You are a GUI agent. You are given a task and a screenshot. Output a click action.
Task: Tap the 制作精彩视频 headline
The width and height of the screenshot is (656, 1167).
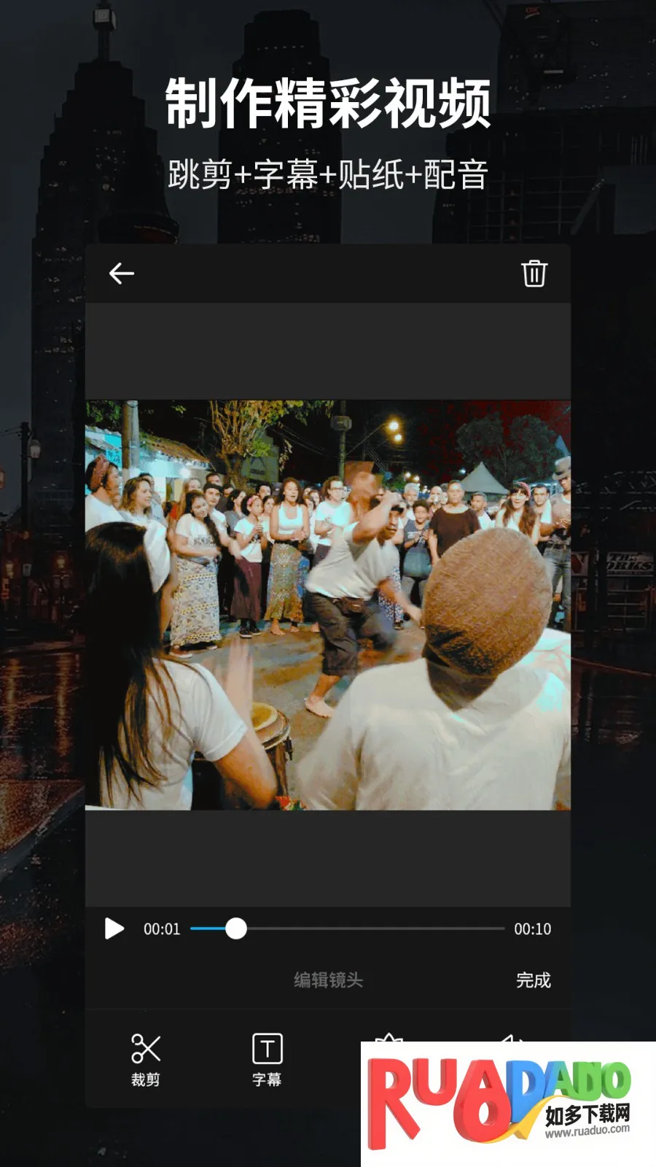(328, 104)
